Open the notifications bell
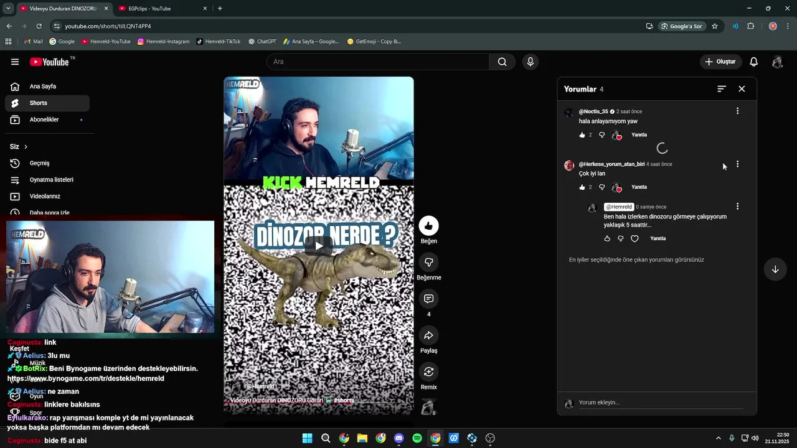The image size is (797, 448). pos(753,62)
